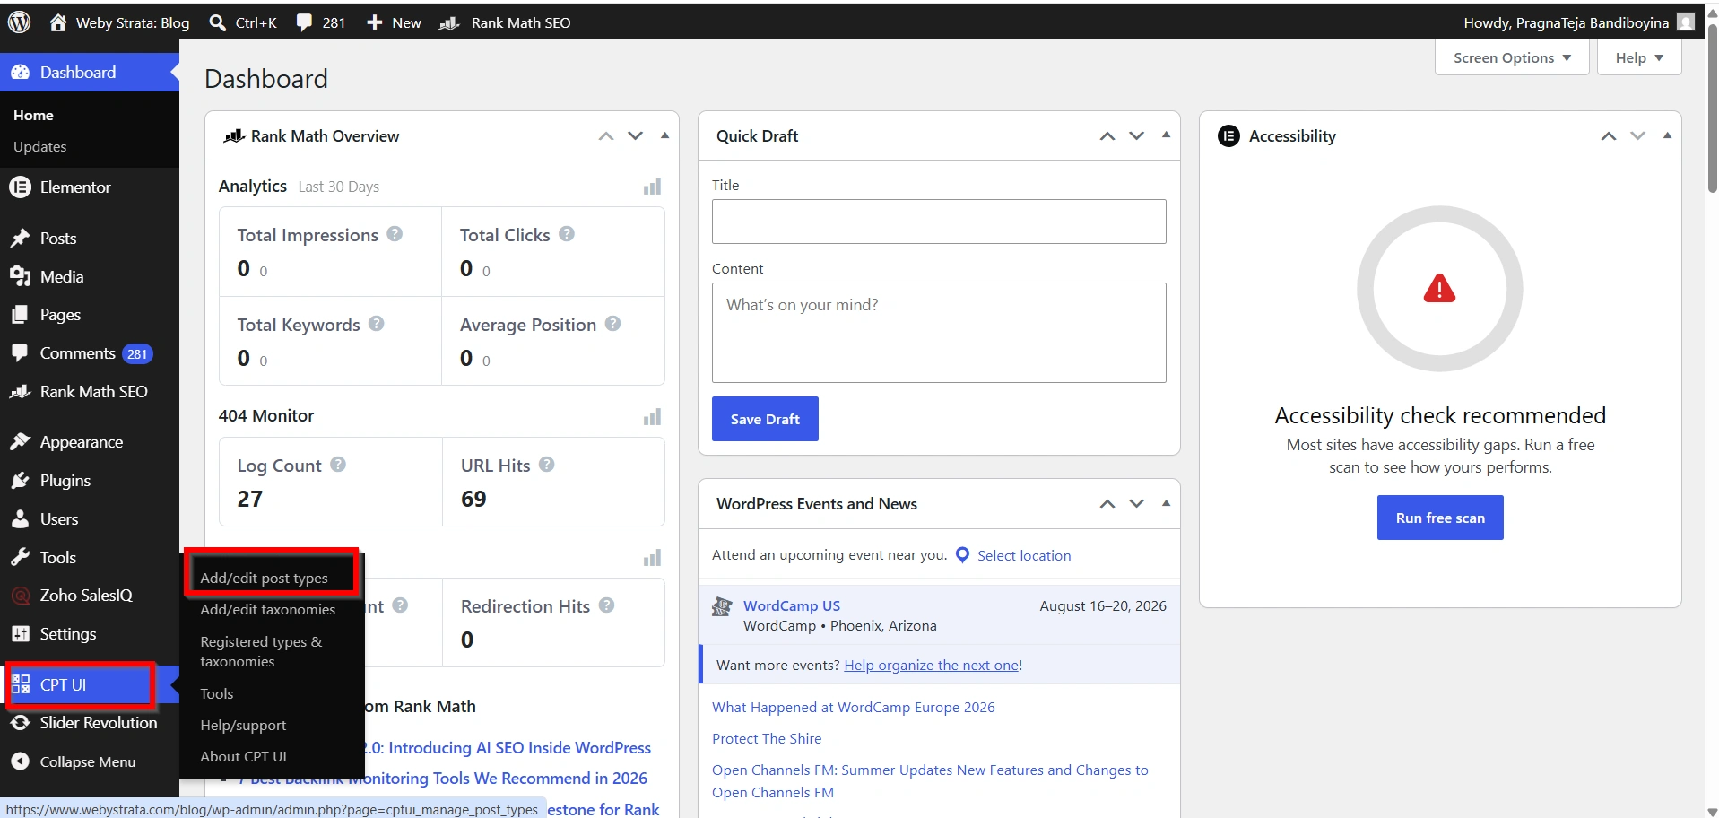
Task: Click the help icon beside Average Position
Action: tap(612, 324)
